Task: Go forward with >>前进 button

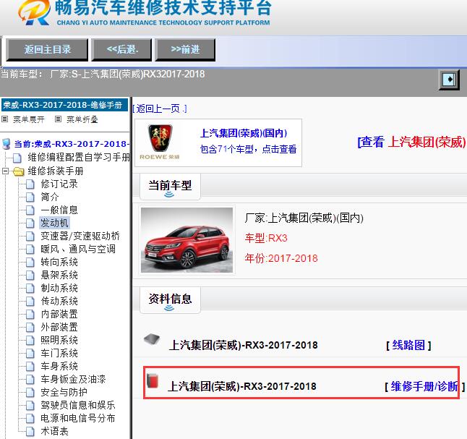Action: pyautogui.click(x=185, y=49)
